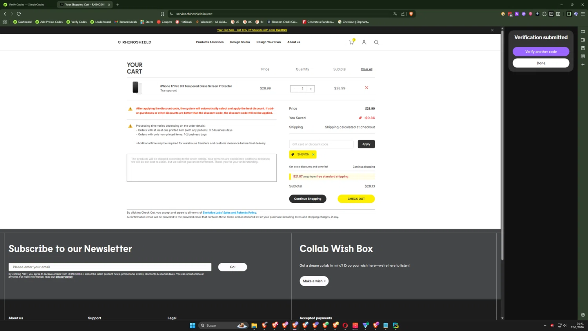The image size is (588, 331).
Task: Open the site search magnifier icon
Action: (x=376, y=42)
